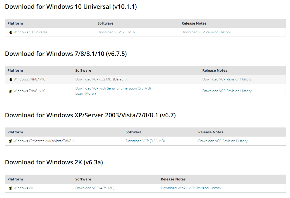Click the Windows flag icon beside Windows 10 Universal
Screen dimensions: 290x198
click(11, 32)
